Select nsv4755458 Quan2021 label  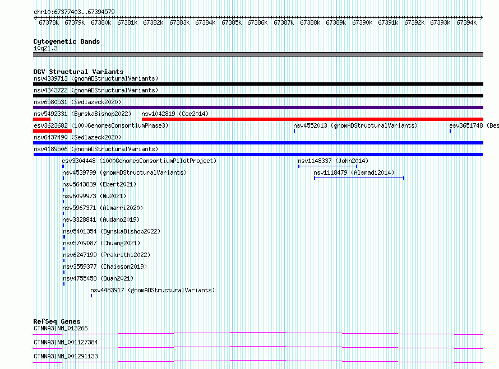tap(98, 278)
